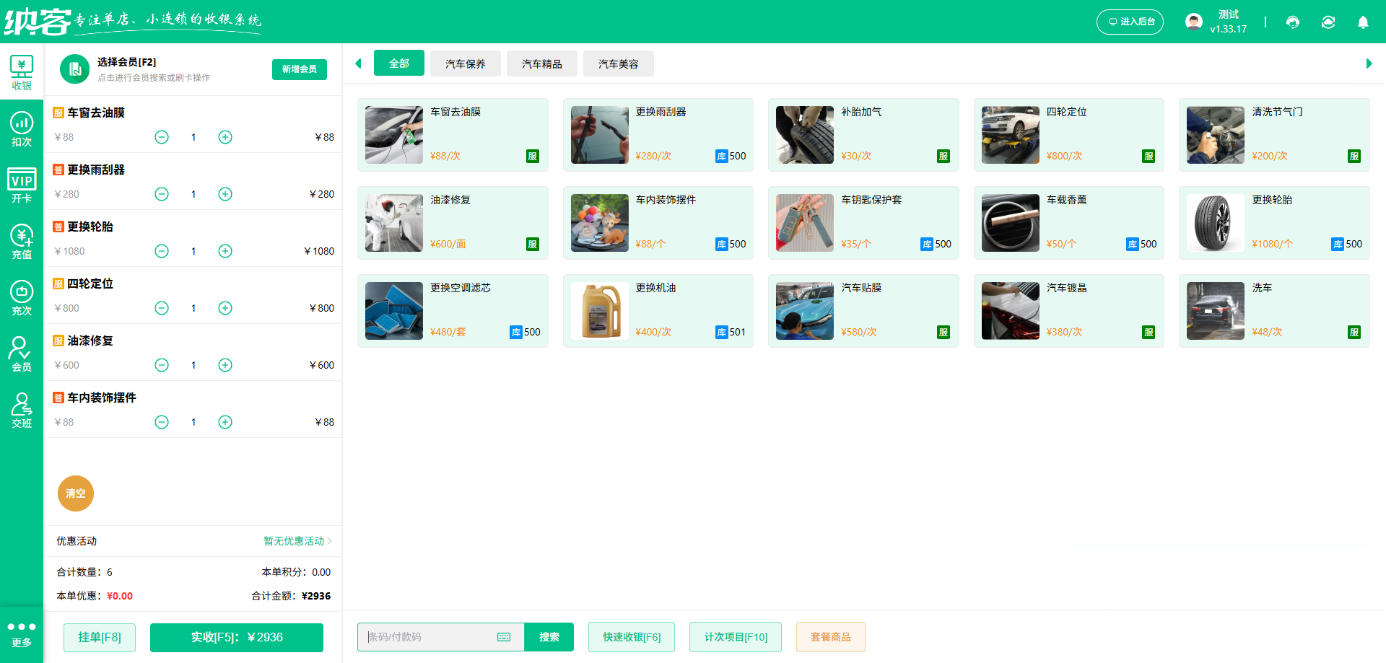Switch to the 汽车保养 category tab
The image size is (1386, 663).
pyautogui.click(x=466, y=63)
